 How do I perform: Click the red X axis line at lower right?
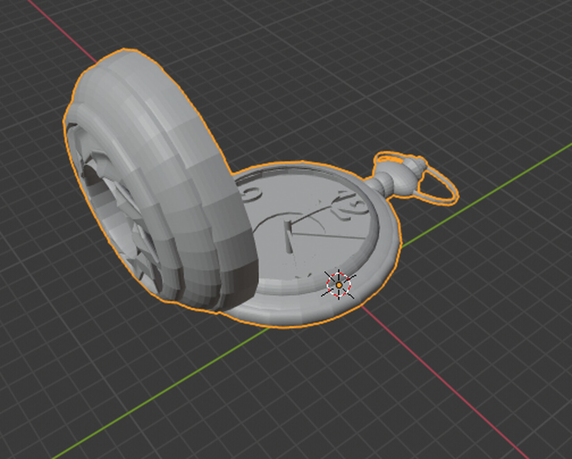(447, 379)
